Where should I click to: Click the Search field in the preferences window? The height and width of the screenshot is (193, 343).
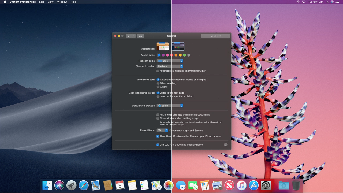(215, 36)
